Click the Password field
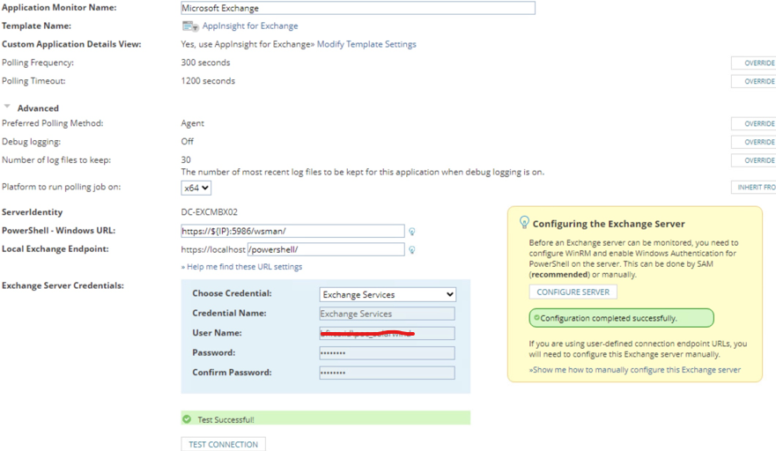The image size is (776, 451). [387, 353]
